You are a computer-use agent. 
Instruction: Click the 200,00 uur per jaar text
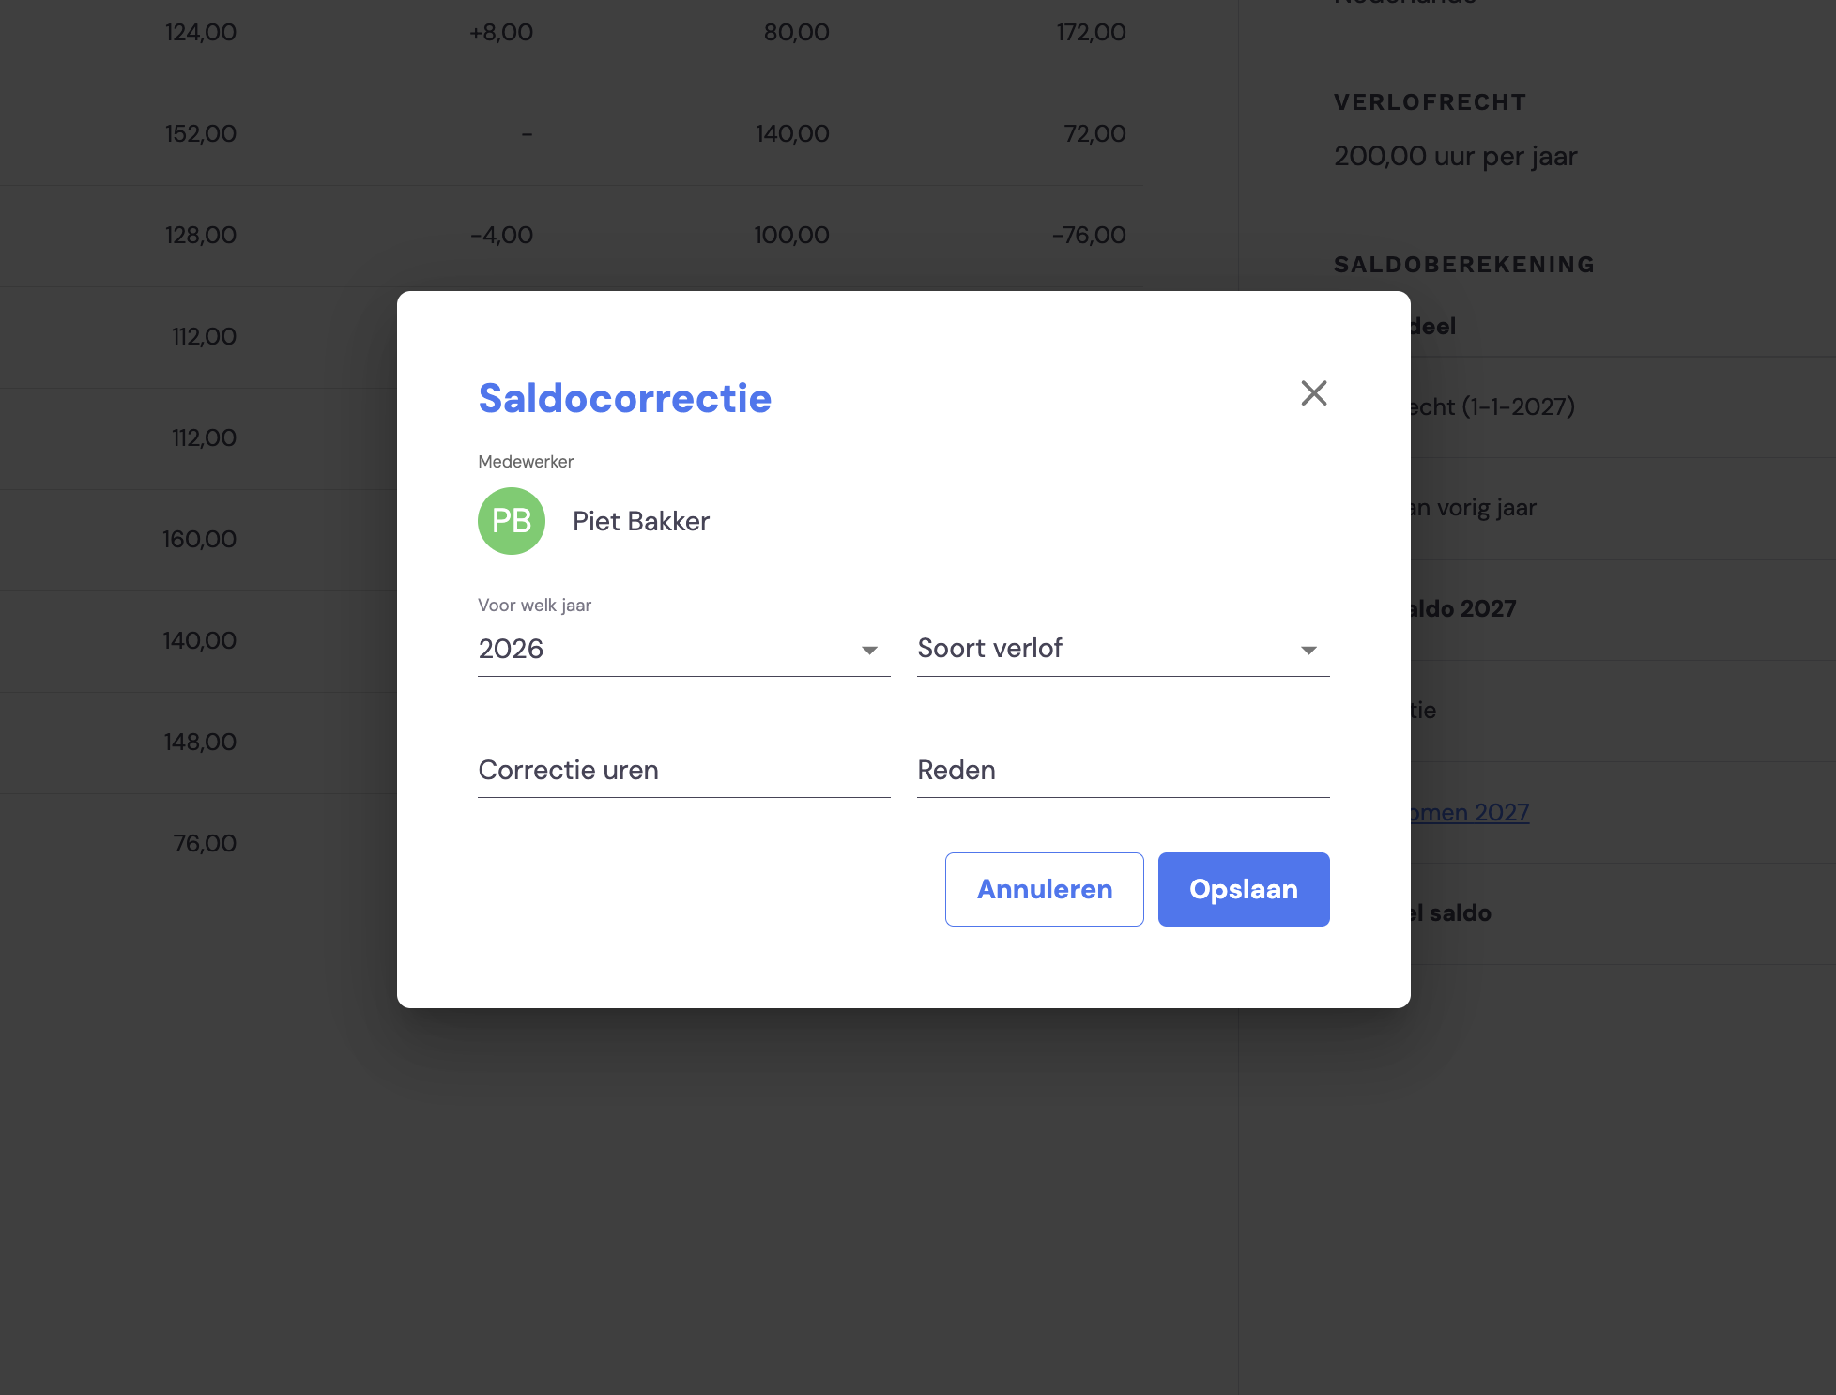1455,156
